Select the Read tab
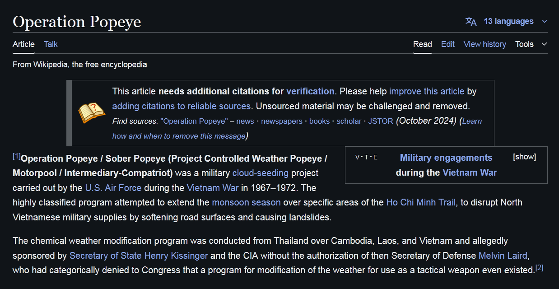 coord(423,44)
